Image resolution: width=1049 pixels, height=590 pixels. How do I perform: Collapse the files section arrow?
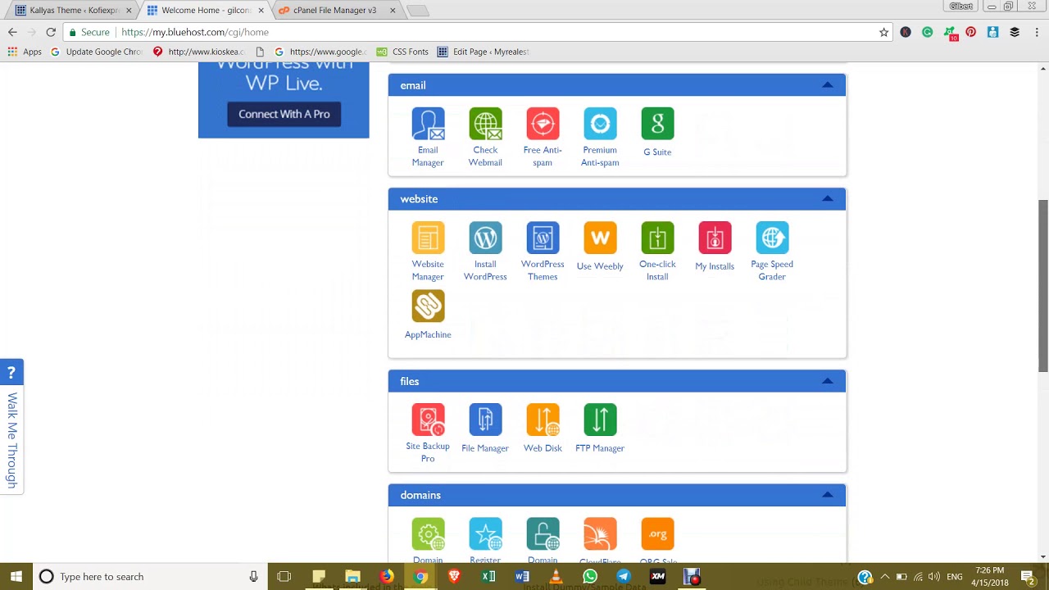point(828,381)
